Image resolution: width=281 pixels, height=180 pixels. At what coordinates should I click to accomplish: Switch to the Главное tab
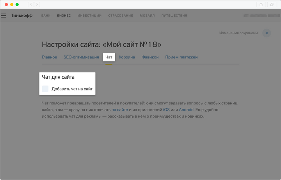click(49, 57)
